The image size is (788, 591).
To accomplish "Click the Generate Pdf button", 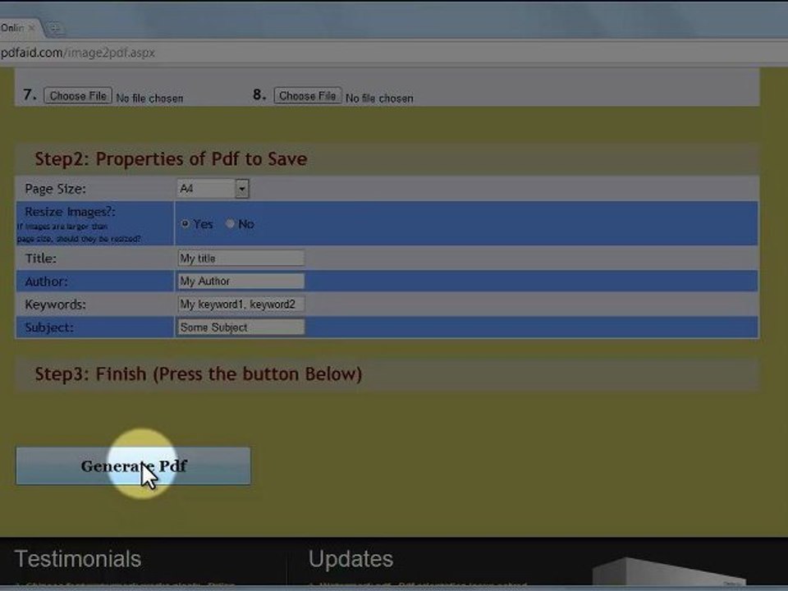I will click(x=133, y=466).
